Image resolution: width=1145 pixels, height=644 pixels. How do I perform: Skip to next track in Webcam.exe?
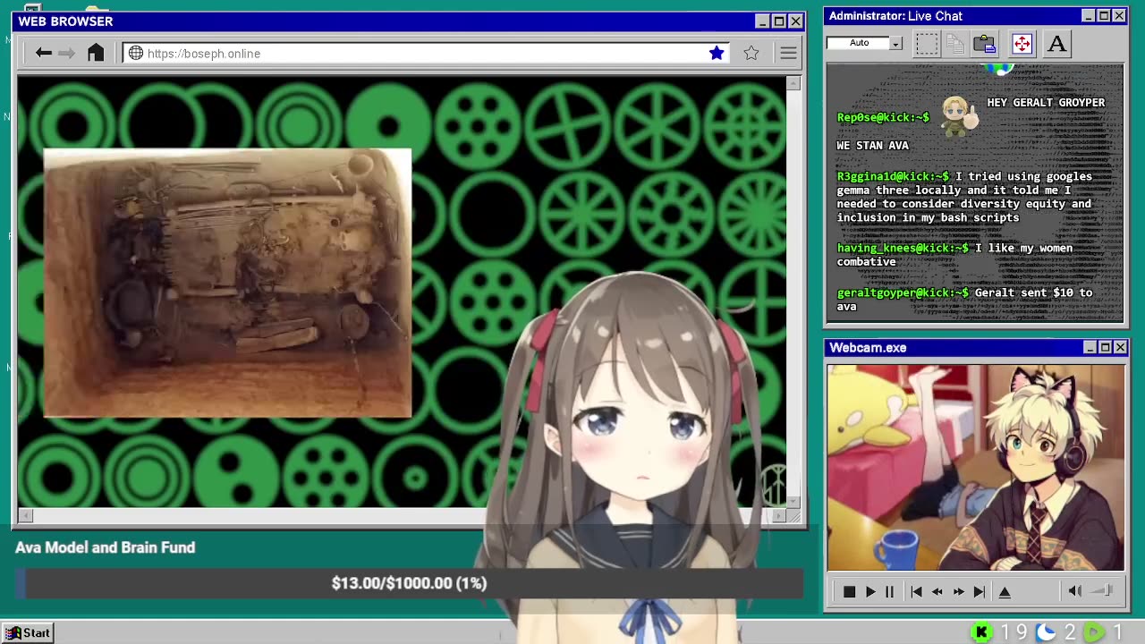[979, 591]
